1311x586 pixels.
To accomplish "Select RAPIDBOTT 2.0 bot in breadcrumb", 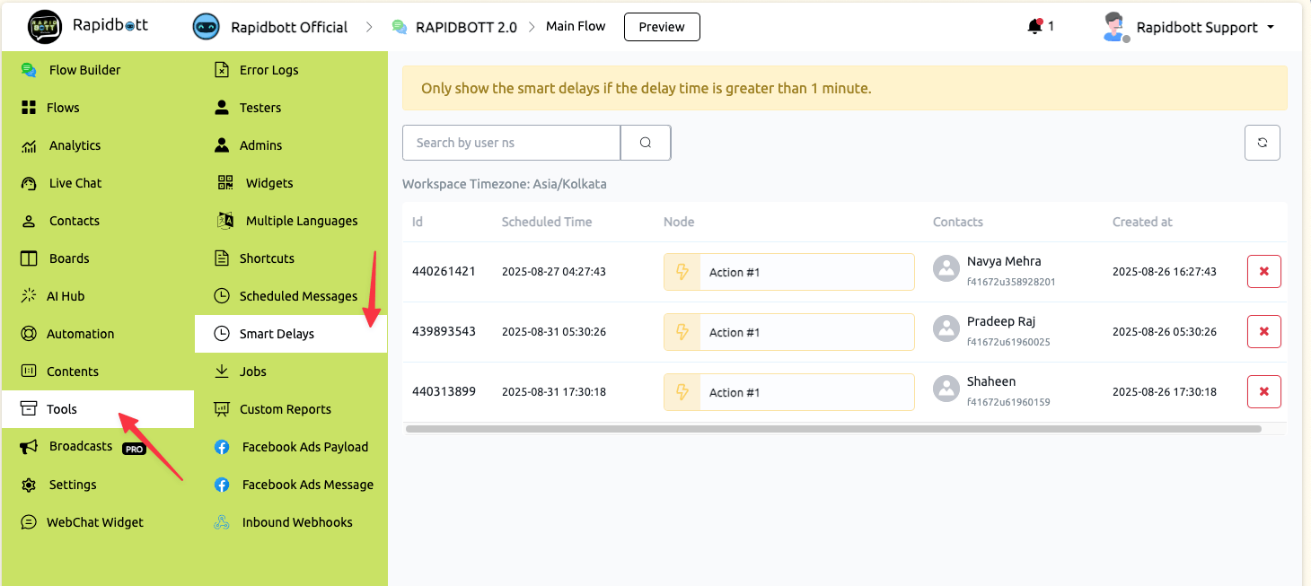I will click(465, 27).
